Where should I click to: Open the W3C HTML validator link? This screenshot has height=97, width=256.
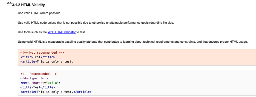[x=61, y=32]
